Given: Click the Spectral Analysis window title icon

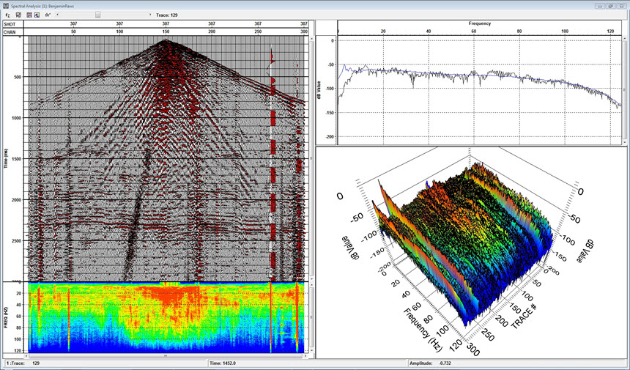Looking at the screenshot, I should (6, 6).
